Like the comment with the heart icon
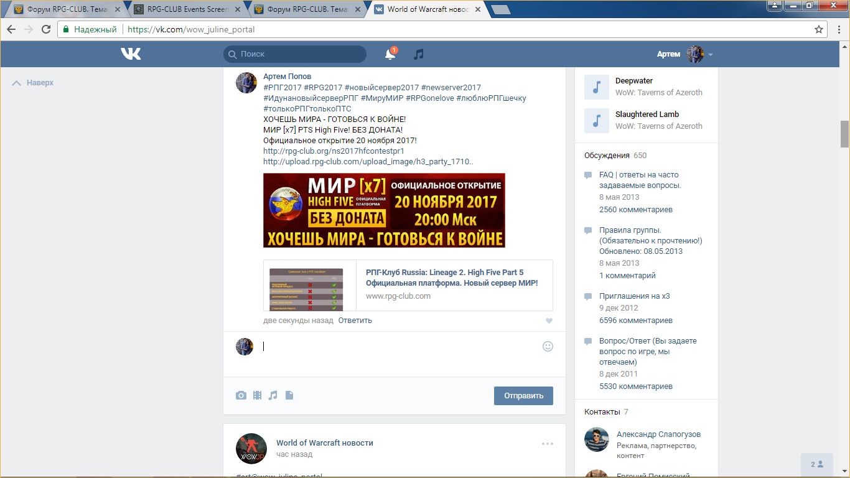Viewport: 850px width, 478px height. tap(549, 321)
